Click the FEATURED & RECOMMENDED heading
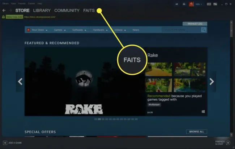The height and width of the screenshot is (149, 235). pyautogui.click(x=52, y=43)
